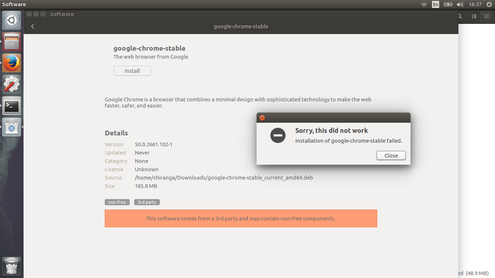Image resolution: width=495 pixels, height=278 pixels.
Task: Open the 16:37 clock indicator
Action: click(475, 4)
